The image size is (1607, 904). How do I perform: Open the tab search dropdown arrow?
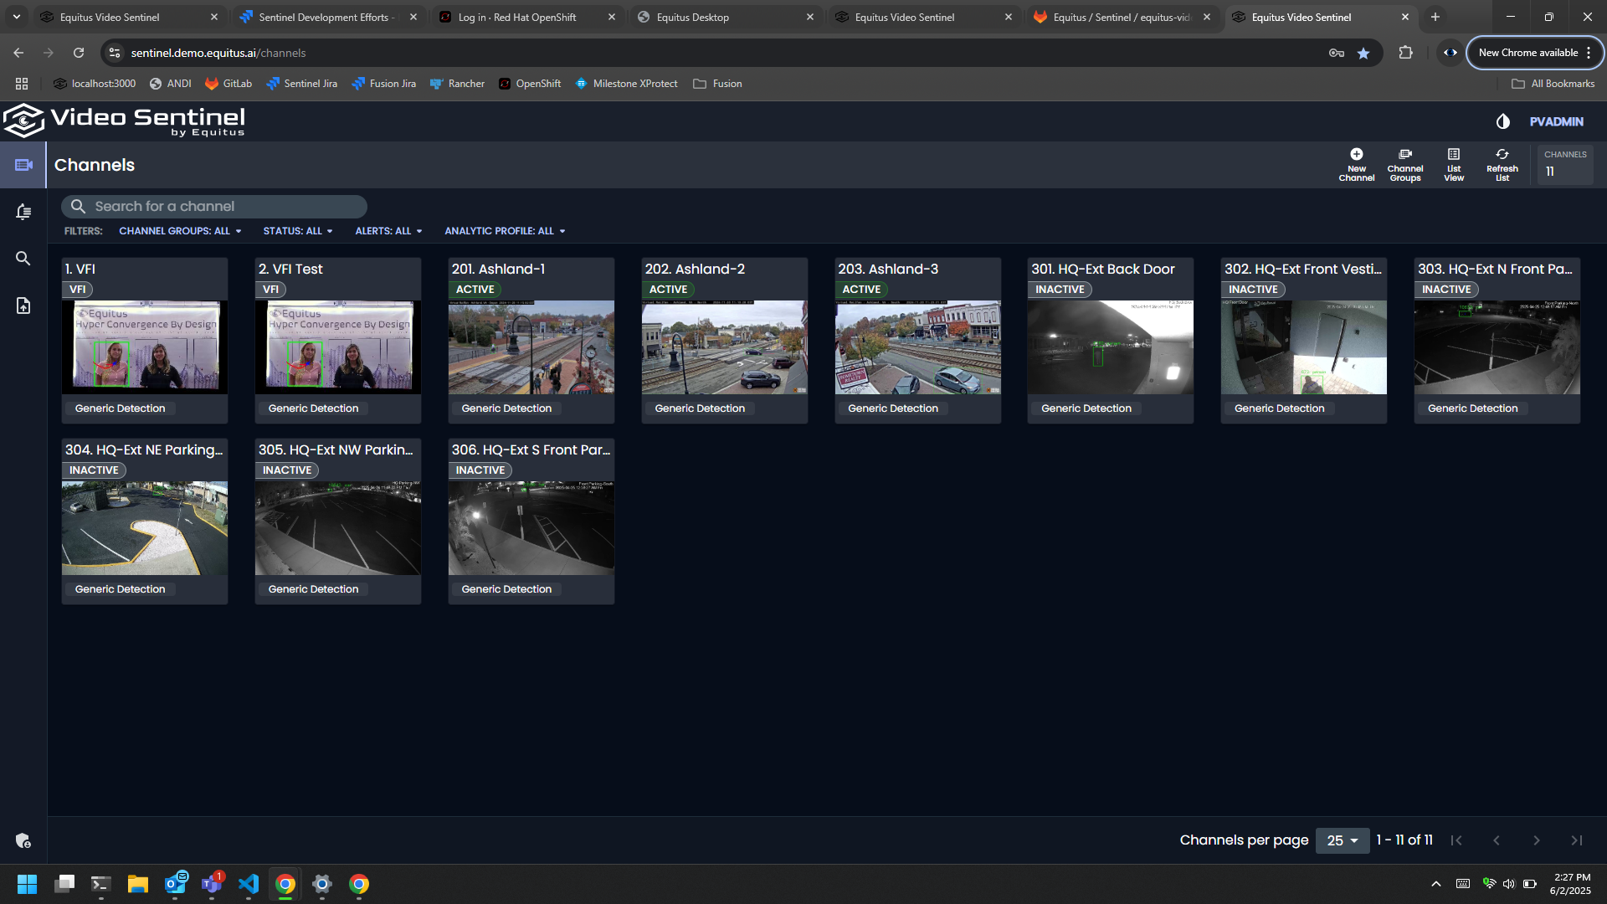[16, 17]
